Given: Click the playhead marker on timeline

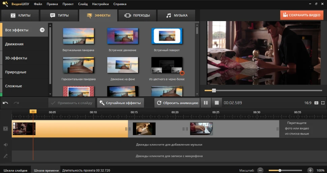Looking at the screenshot, I should 33,112.
